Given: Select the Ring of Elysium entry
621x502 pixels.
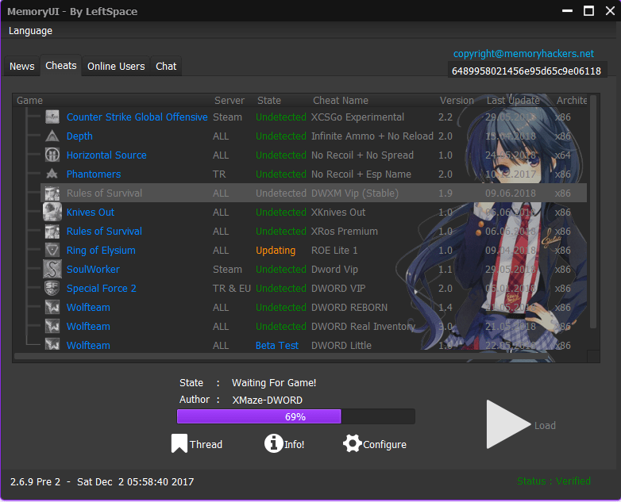Looking at the screenshot, I should point(101,251).
